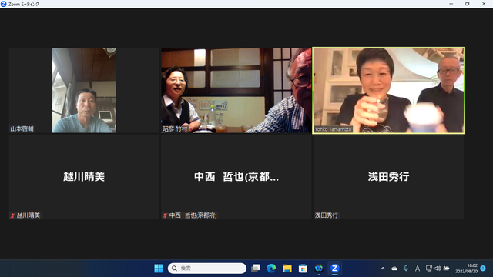
Task: Click the Zoom icon on the taskbar
Action: click(x=334, y=269)
